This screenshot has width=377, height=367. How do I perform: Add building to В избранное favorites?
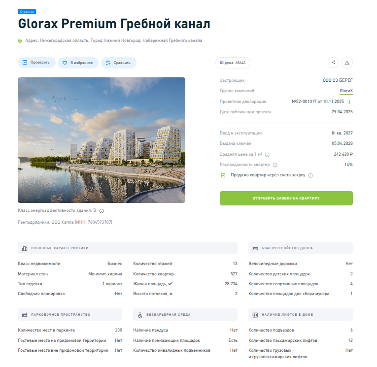click(x=78, y=63)
